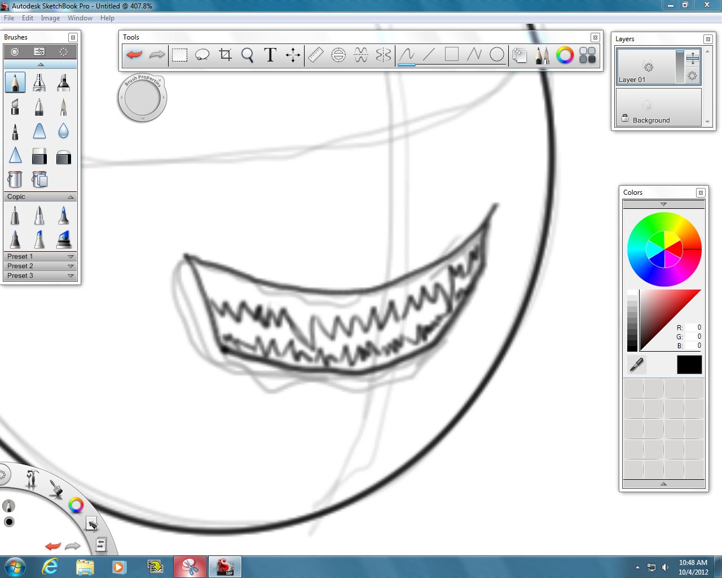Pick the eyedropper color picker
The width and height of the screenshot is (722, 578).
(637, 365)
